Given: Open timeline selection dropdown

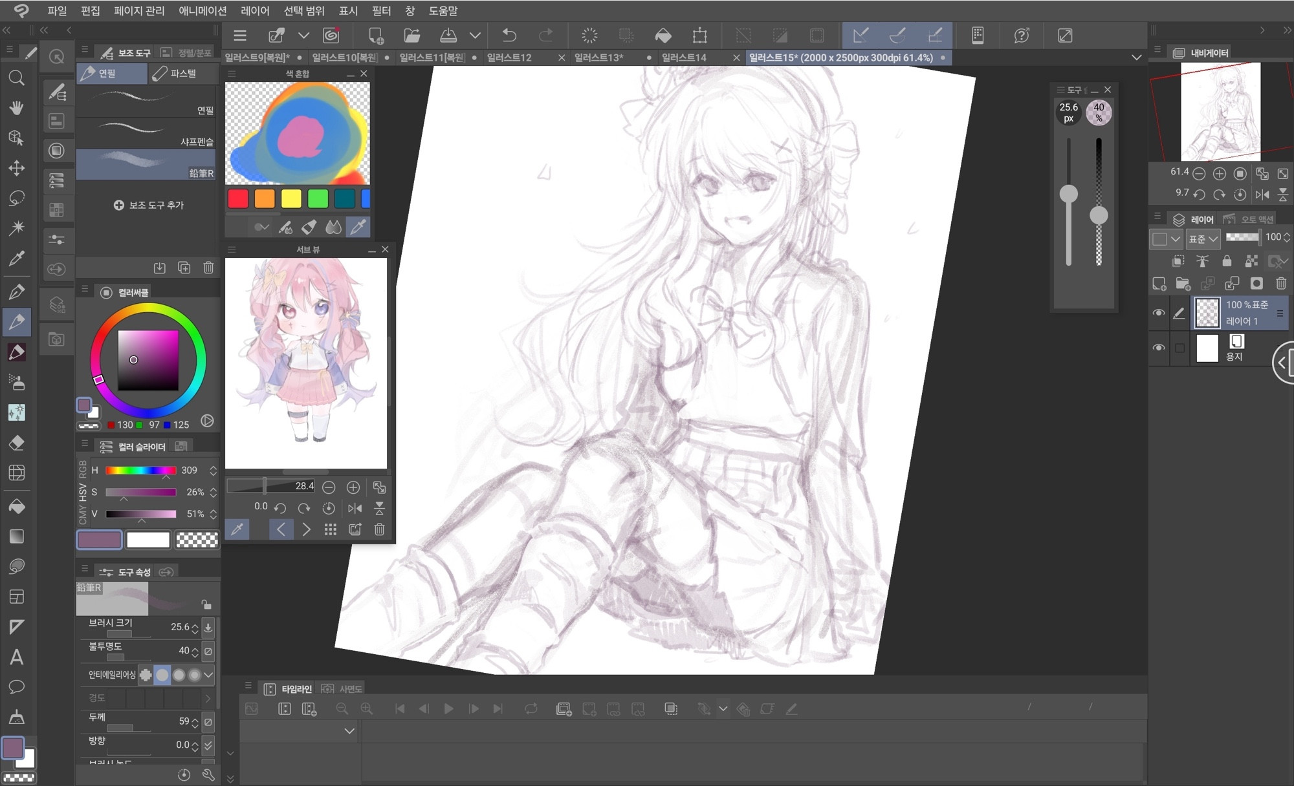Looking at the screenshot, I should [x=349, y=731].
